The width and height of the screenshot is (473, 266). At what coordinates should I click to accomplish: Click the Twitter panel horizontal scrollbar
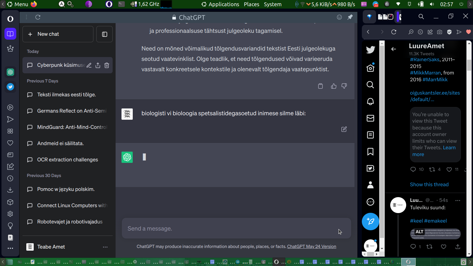370,254
